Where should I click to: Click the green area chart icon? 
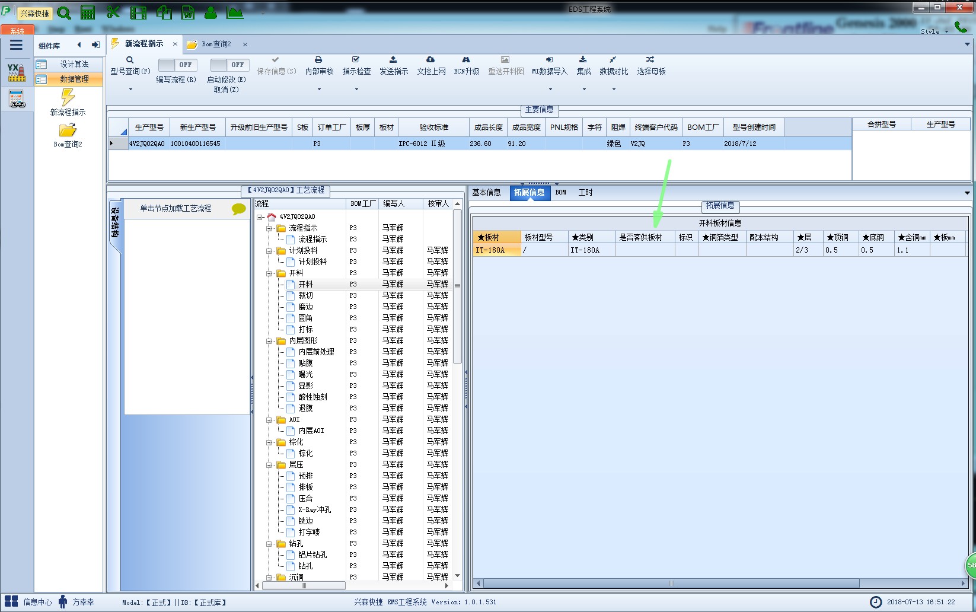(x=235, y=12)
